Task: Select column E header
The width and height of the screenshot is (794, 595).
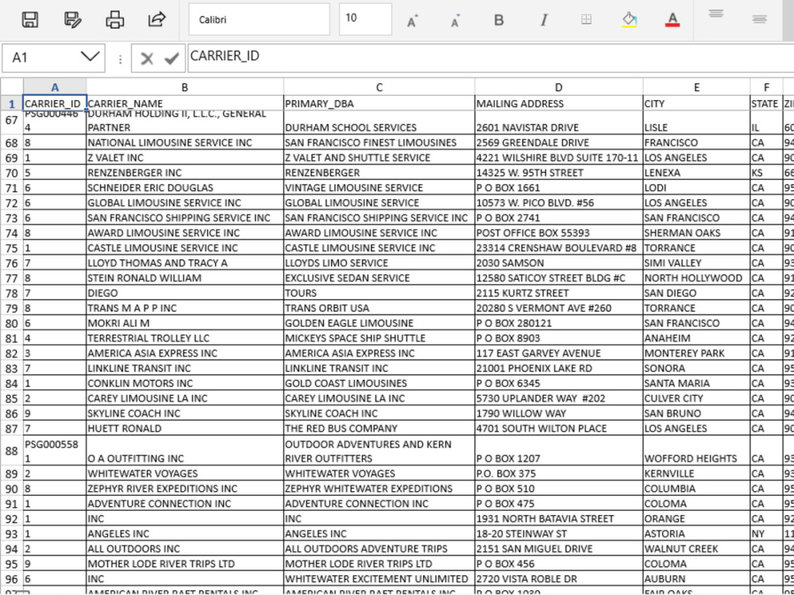Action: click(x=696, y=87)
